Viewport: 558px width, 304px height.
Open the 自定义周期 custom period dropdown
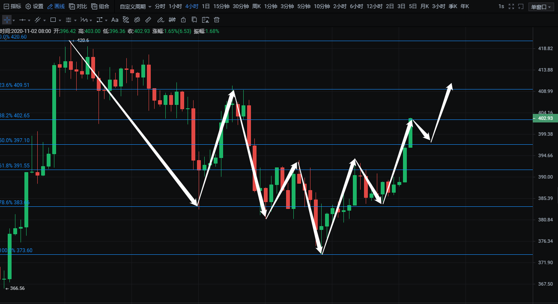coord(135,6)
